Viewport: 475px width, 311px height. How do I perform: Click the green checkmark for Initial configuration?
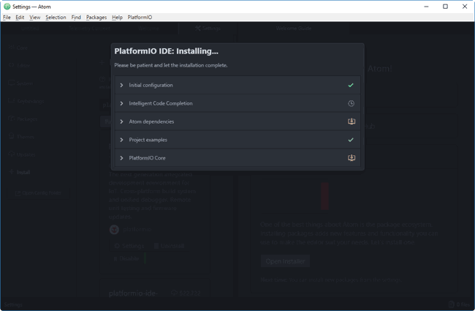click(351, 86)
